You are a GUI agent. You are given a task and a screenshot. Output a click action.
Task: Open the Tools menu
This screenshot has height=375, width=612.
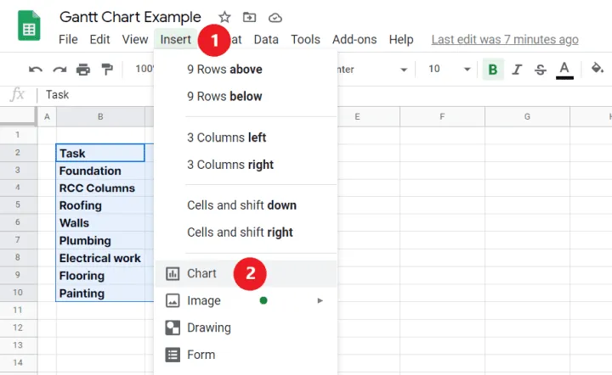coord(305,39)
